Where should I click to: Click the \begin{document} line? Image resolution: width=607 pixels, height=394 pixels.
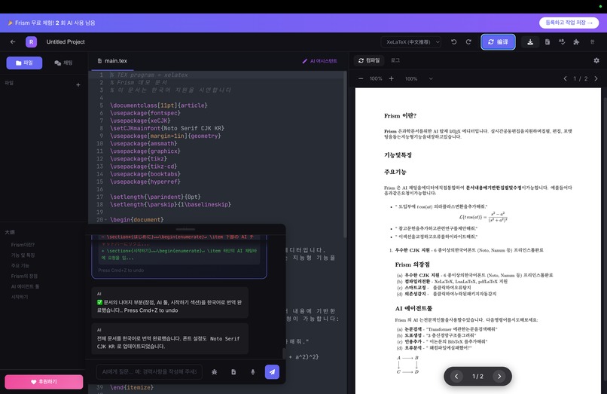coord(136,220)
